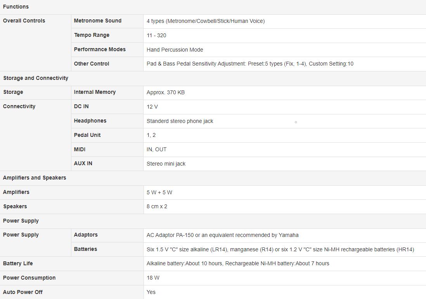426x299 pixels.
Task: Select the '4 types (Metronome/Cowbell/Stick/Human Voice)' value
Action: [206, 21]
